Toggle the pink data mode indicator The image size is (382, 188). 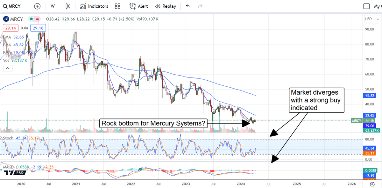coord(38,19)
